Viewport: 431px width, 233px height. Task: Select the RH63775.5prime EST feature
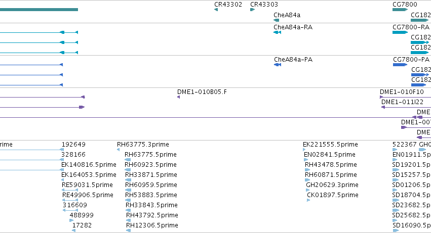coord(128,160)
